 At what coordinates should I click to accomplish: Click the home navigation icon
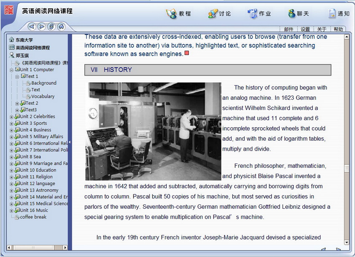61,27
